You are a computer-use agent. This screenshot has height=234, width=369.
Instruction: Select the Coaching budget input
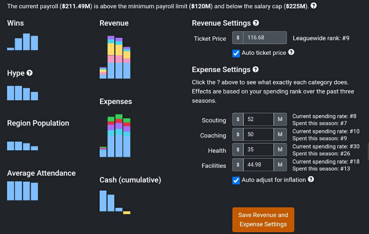(x=258, y=134)
